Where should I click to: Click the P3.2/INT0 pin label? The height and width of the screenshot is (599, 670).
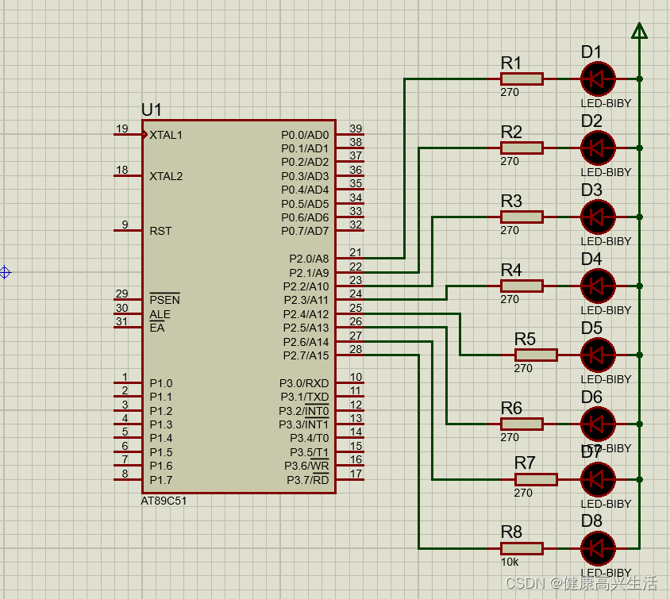304,411
